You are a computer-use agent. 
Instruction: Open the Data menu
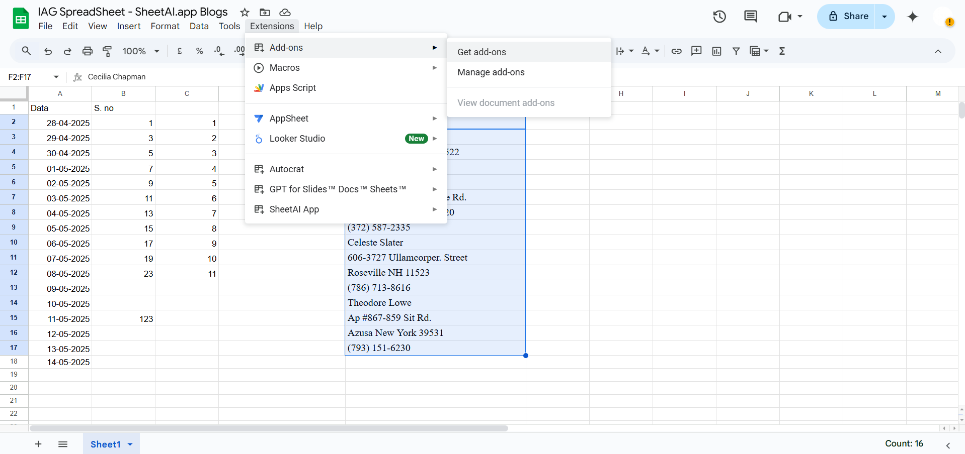coord(199,26)
